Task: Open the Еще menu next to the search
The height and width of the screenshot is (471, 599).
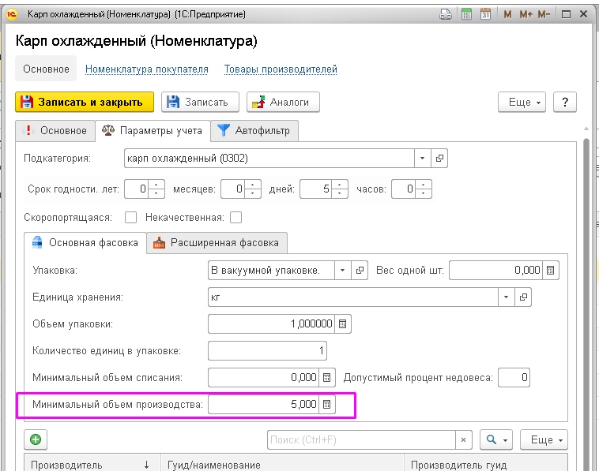Action: (x=544, y=439)
